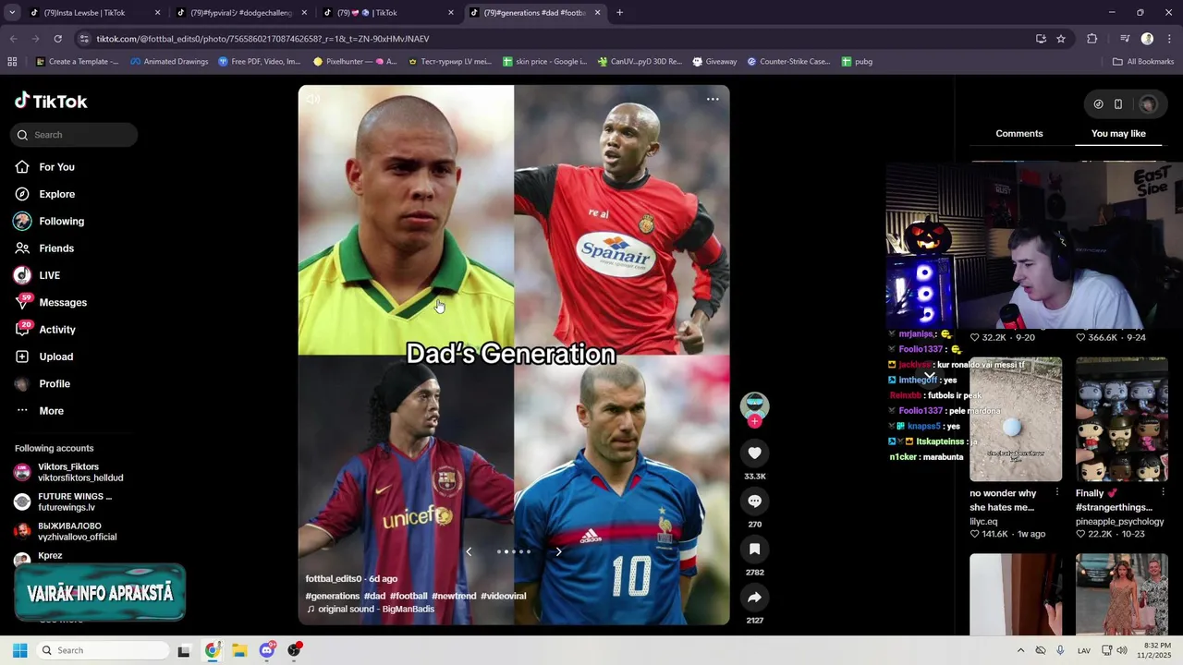Follow the creator with the plus avatar badge
1183x665 pixels.
tap(754, 421)
